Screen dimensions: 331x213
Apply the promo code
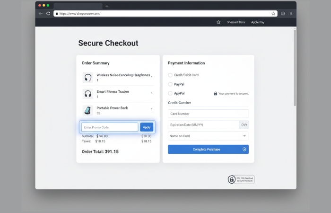(x=147, y=127)
